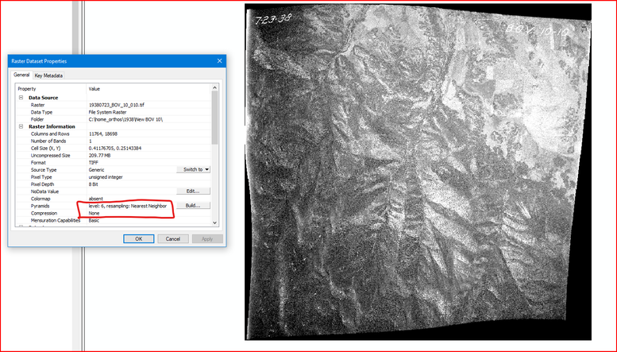The height and width of the screenshot is (352, 617).
Task: Click the scrollbar down arrow
Action: pyautogui.click(x=214, y=222)
